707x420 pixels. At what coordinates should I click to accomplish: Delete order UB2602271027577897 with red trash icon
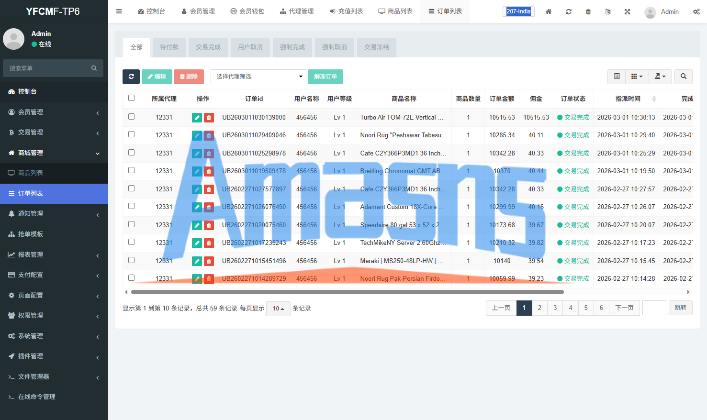click(209, 189)
